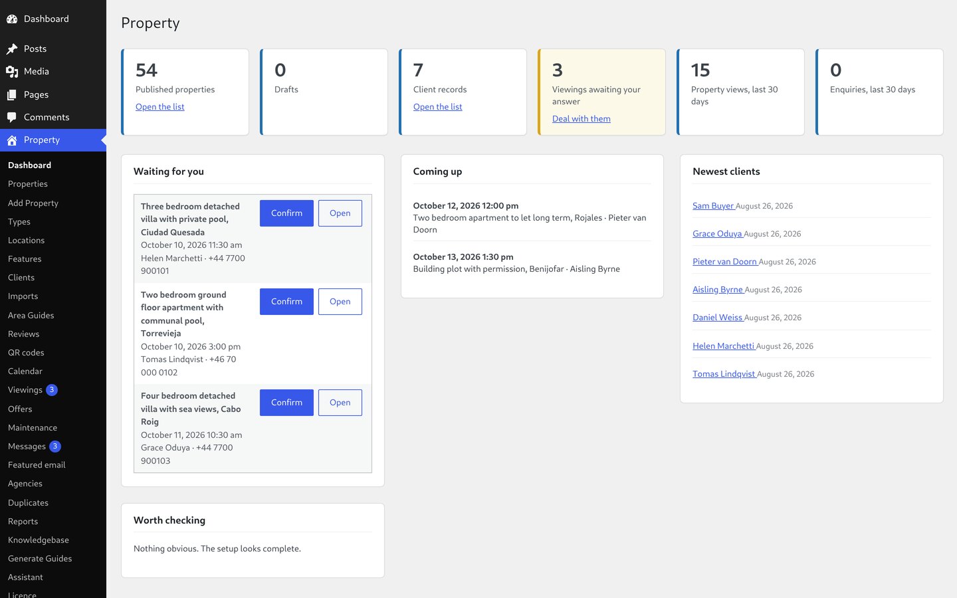Open the Maintenance submenu item
The image size is (957, 598).
click(x=33, y=428)
